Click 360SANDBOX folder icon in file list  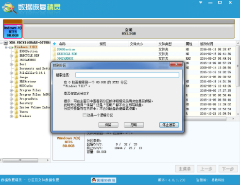pyautogui.click(x=54, y=58)
